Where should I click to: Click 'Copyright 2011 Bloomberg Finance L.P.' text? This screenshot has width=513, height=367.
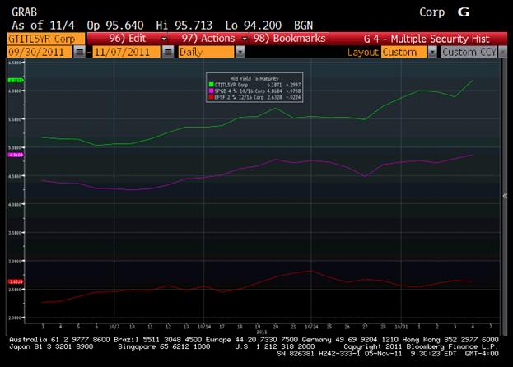(421, 346)
